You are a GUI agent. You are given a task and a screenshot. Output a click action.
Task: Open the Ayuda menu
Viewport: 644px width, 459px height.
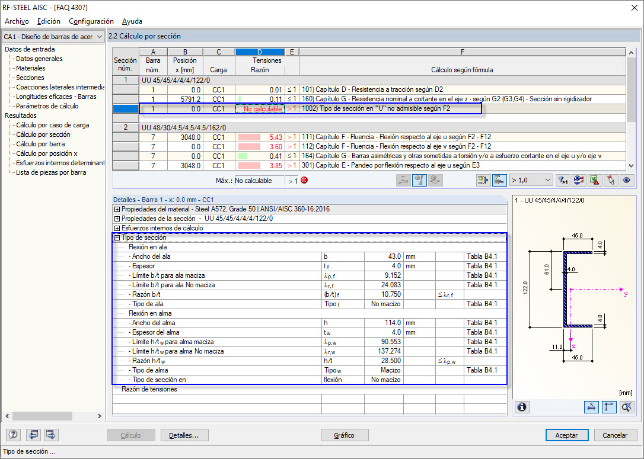[132, 21]
